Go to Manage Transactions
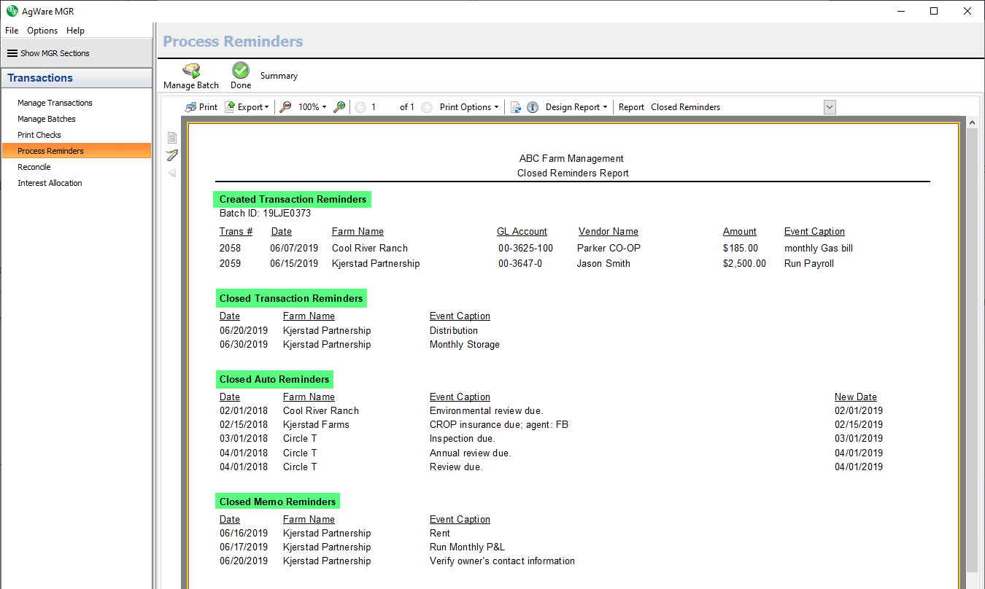The image size is (985, 589). tap(55, 103)
